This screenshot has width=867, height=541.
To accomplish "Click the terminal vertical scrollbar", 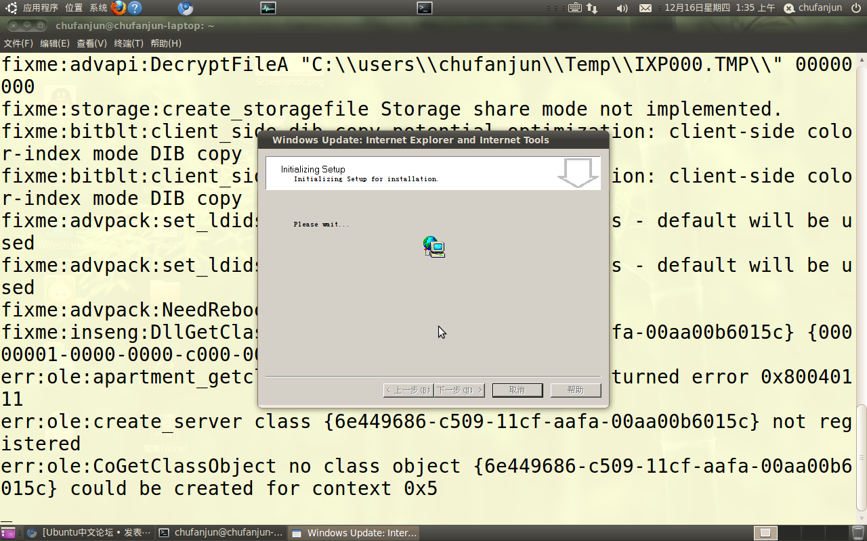I will coord(861,458).
